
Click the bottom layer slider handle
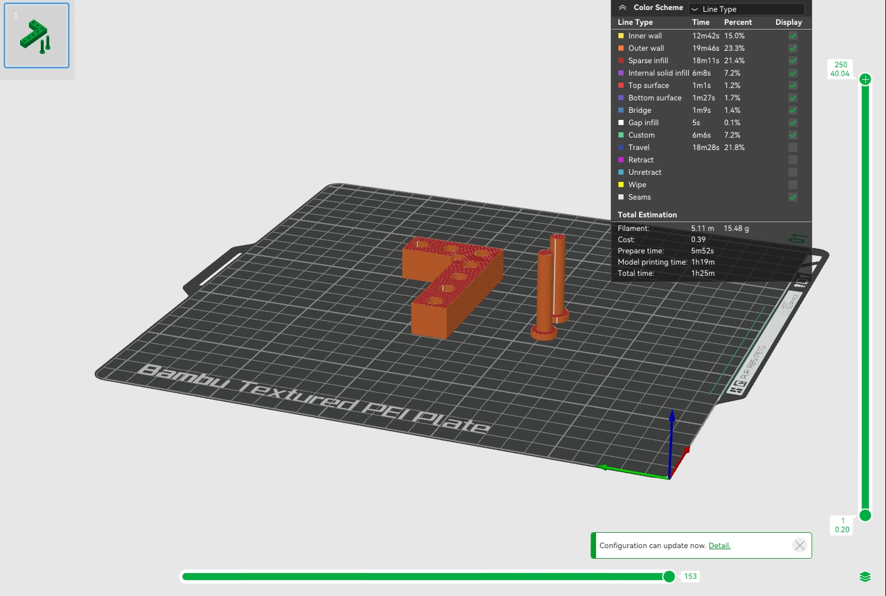(865, 516)
